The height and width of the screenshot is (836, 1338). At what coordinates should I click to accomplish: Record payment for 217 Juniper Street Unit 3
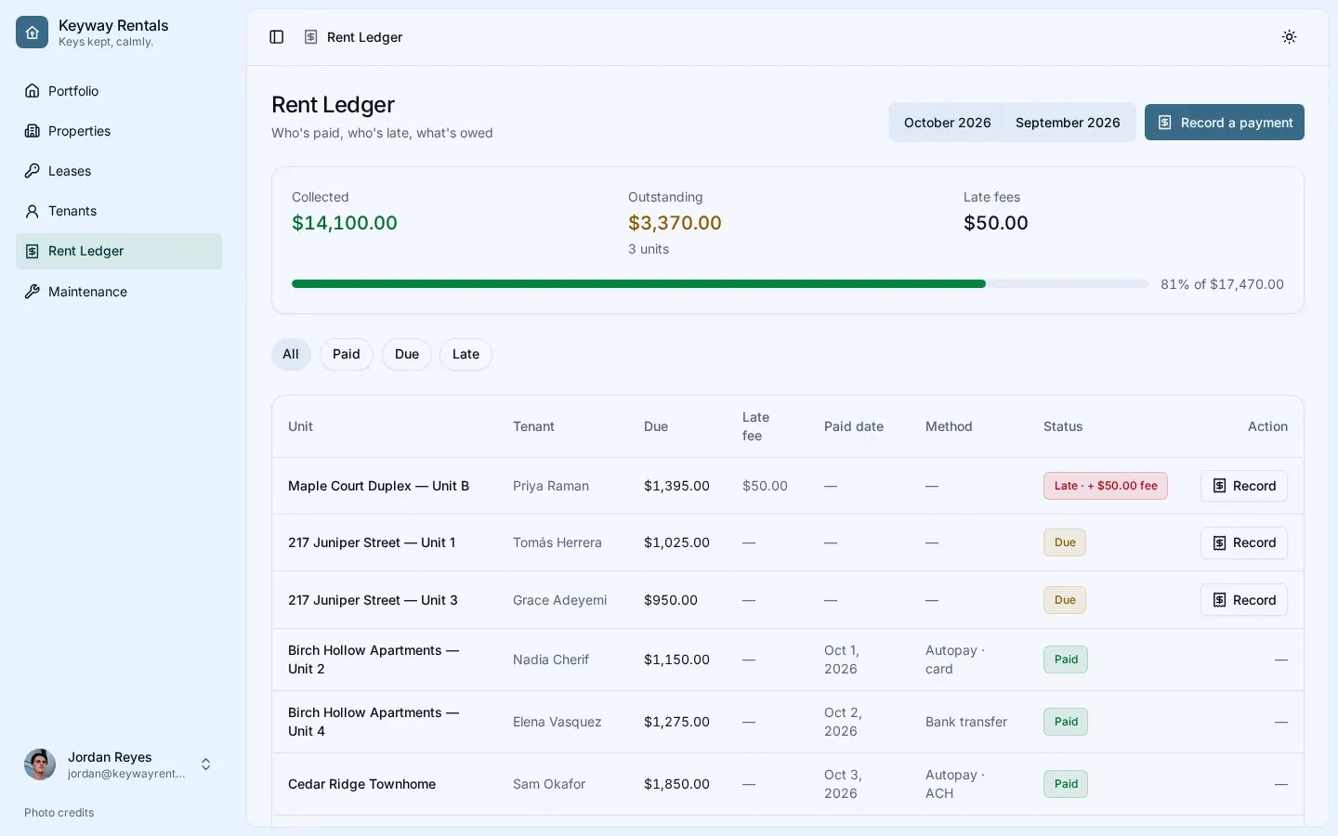point(1243,600)
